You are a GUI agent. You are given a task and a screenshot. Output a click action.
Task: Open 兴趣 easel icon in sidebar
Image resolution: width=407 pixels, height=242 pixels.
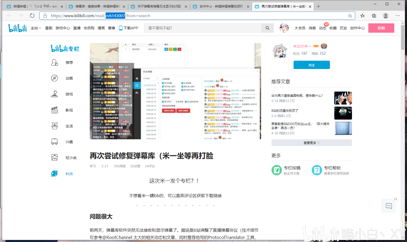(55, 142)
